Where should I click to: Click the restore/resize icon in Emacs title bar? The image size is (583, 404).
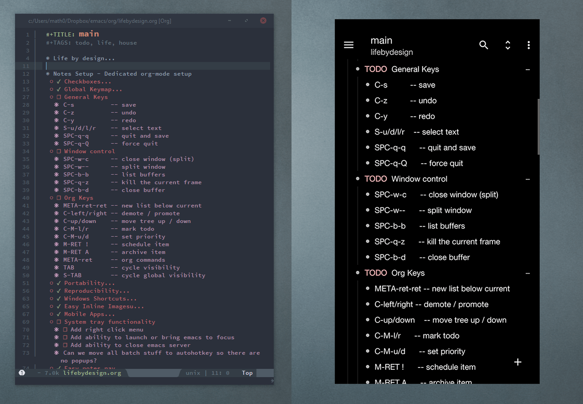coord(246,21)
